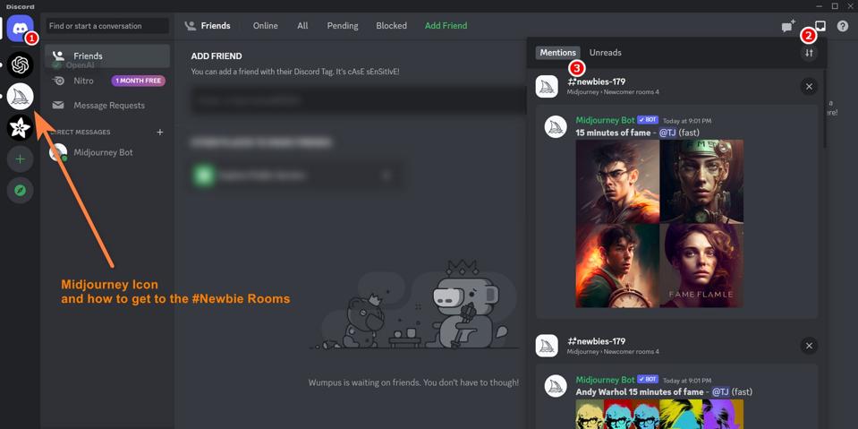Select the All friends tab
Viewport: 858px width, 429px height.
302,26
